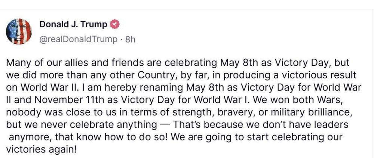
Task: Open the flag-painted profile avatar
Action: [x=19, y=31]
